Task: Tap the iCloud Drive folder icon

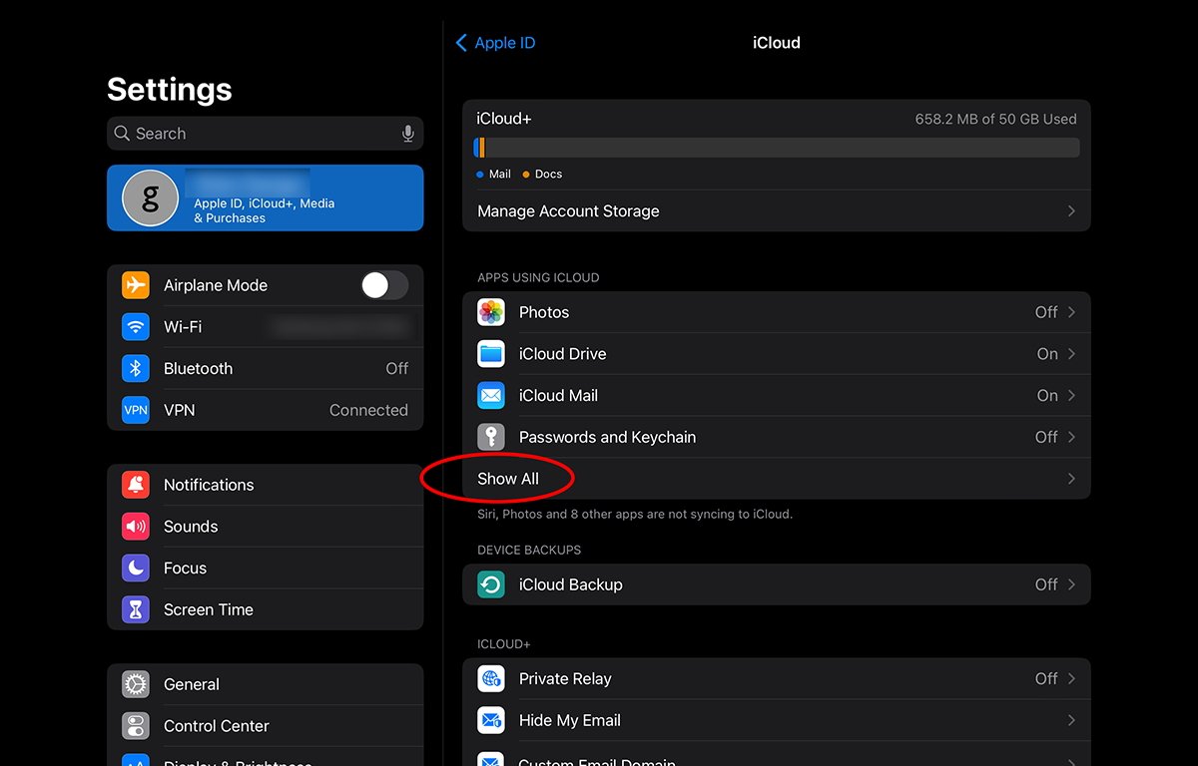Action: [x=491, y=354]
